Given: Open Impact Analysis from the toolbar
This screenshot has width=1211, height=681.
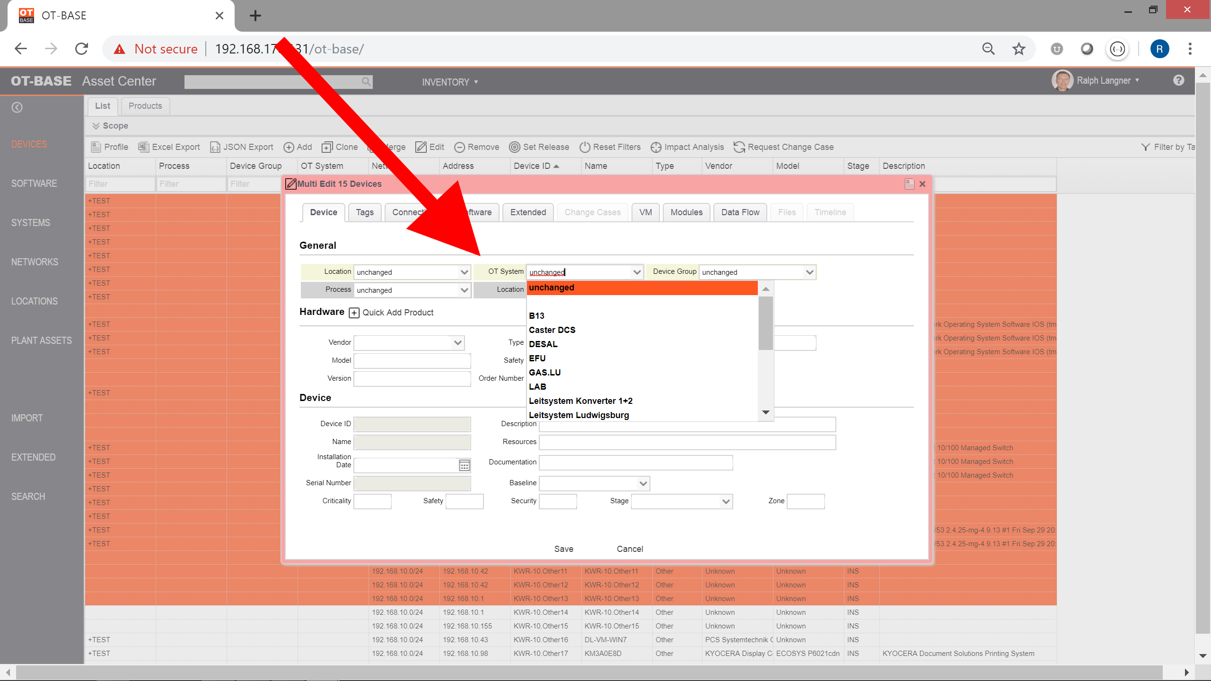Looking at the screenshot, I should [x=687, y=147].
